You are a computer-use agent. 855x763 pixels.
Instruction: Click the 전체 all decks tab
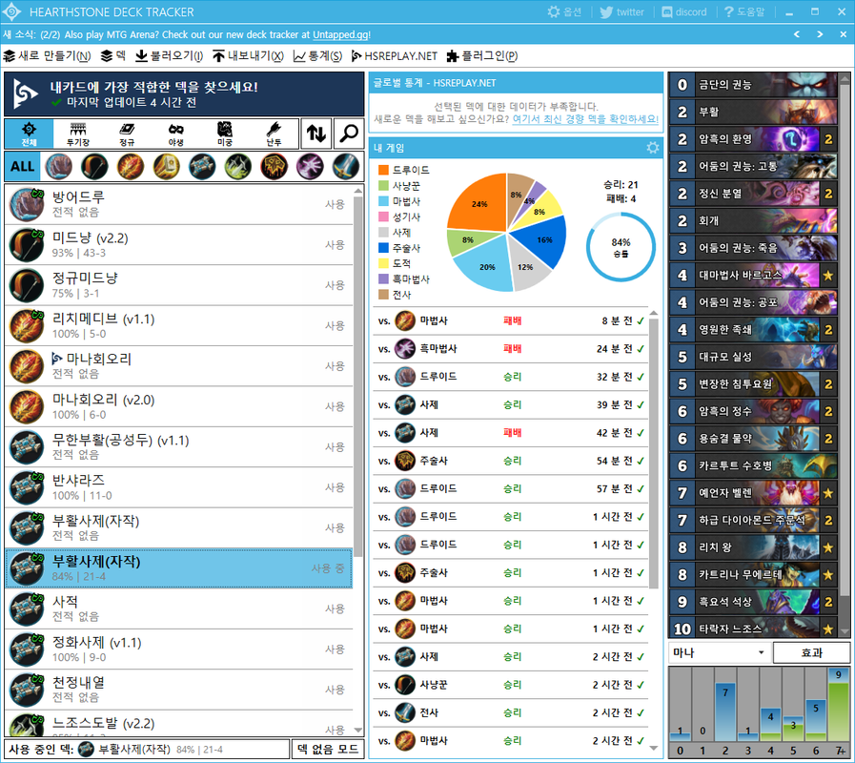[x=29, y=134]
